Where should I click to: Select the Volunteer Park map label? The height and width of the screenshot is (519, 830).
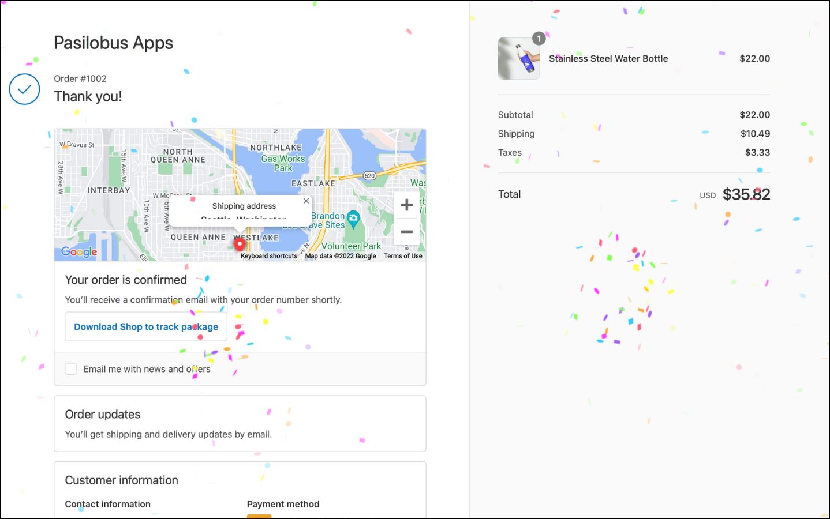click(351, 246)
